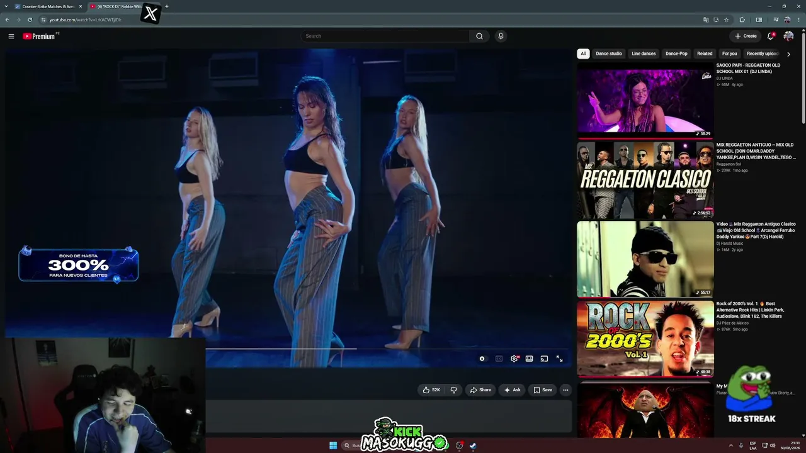Open the site info icon beside the URL
Screen dimensions: 806x453
pos(43,20)
